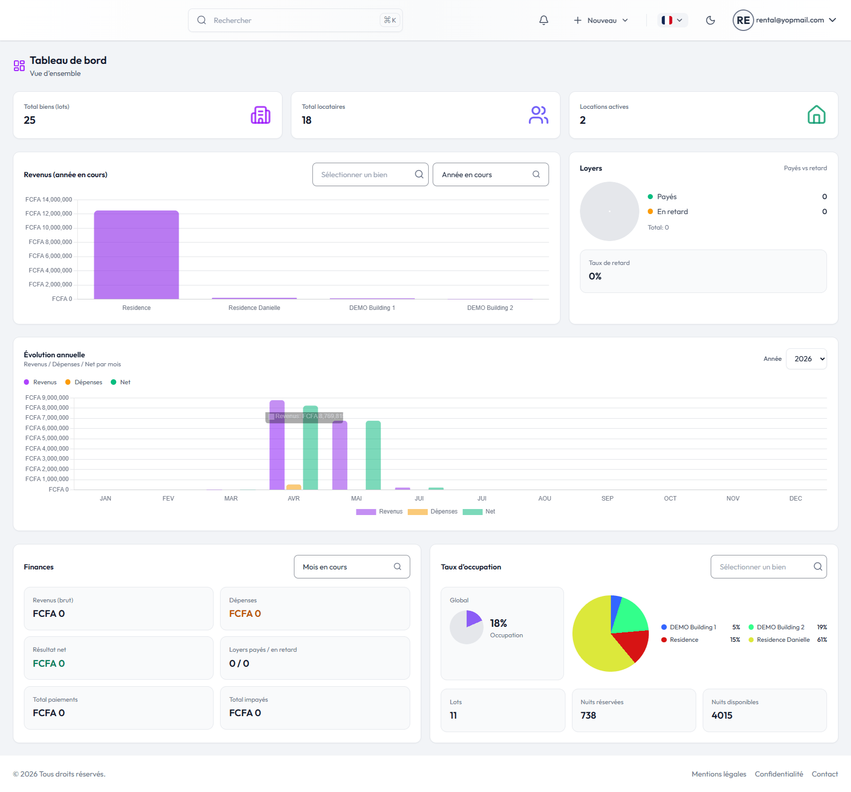Focus the Rechercher search field
851x792 pixels.
click(x=295, y=20)
